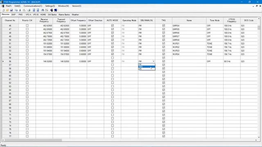This screenshot has width=262, height=147.
Task: Toggle Priority CH checkbox for channel 56
Action: [27, 61]
